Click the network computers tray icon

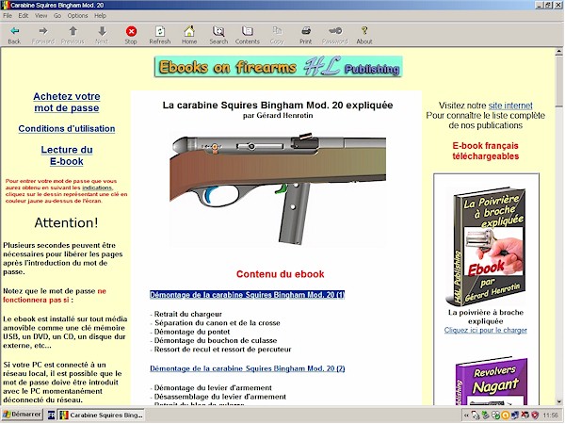click(515, 416)
